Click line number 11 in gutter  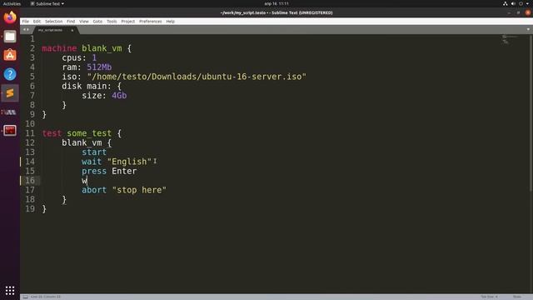pyautogui.click(x=30, y=133)
